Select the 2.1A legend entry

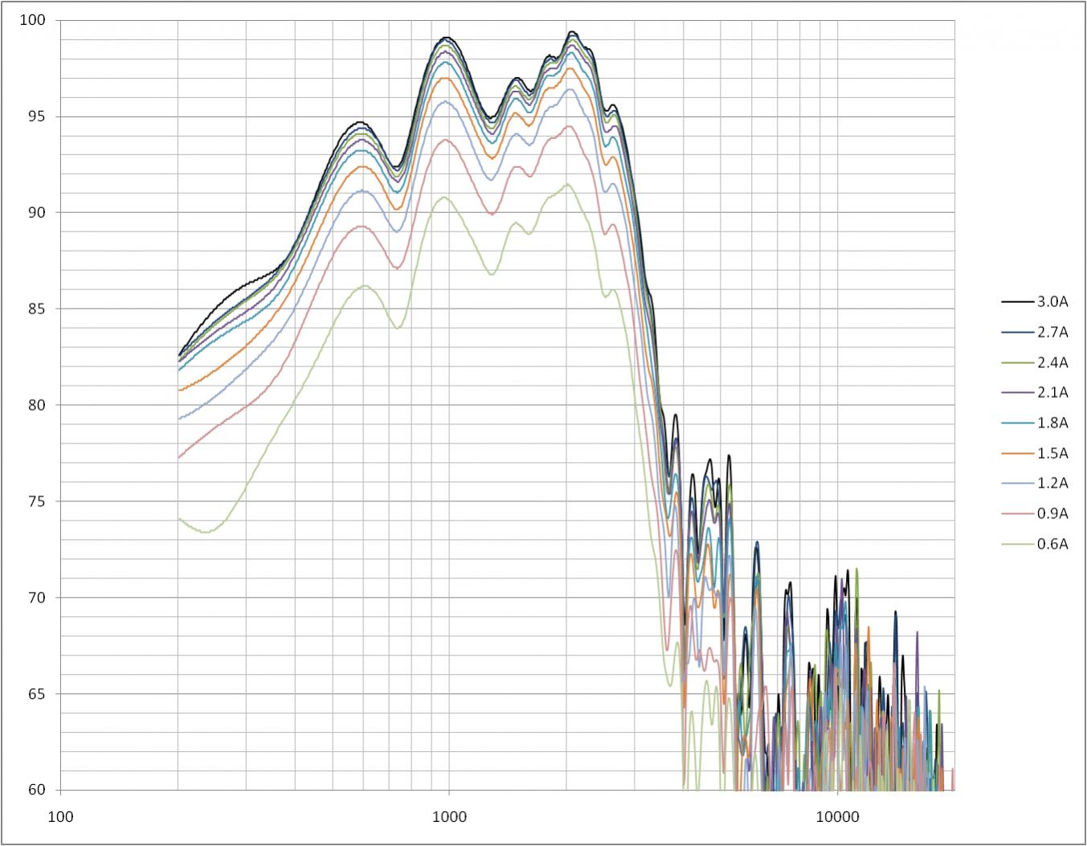[x=1035, y=392]
